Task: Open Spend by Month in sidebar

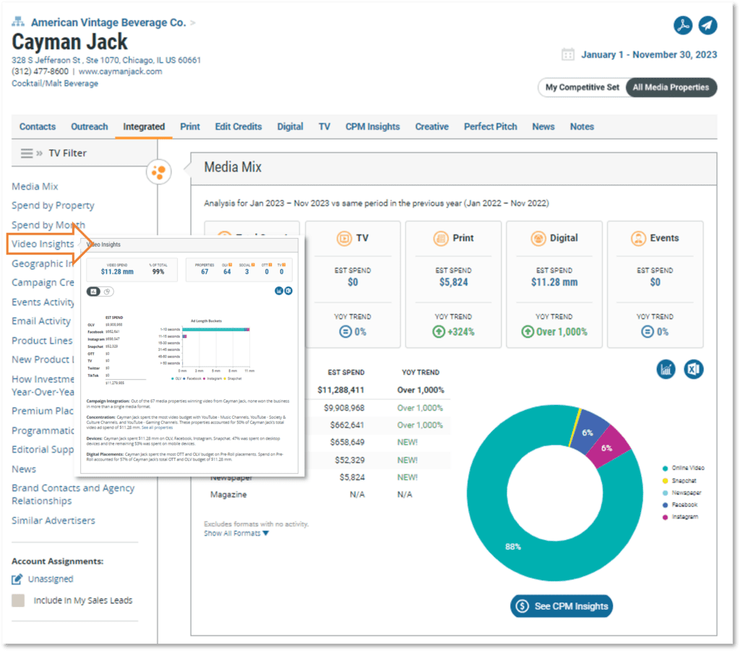Action: 48,225
